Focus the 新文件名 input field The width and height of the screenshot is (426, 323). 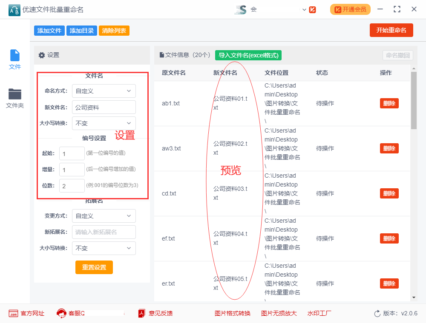(x=104, y=107)
